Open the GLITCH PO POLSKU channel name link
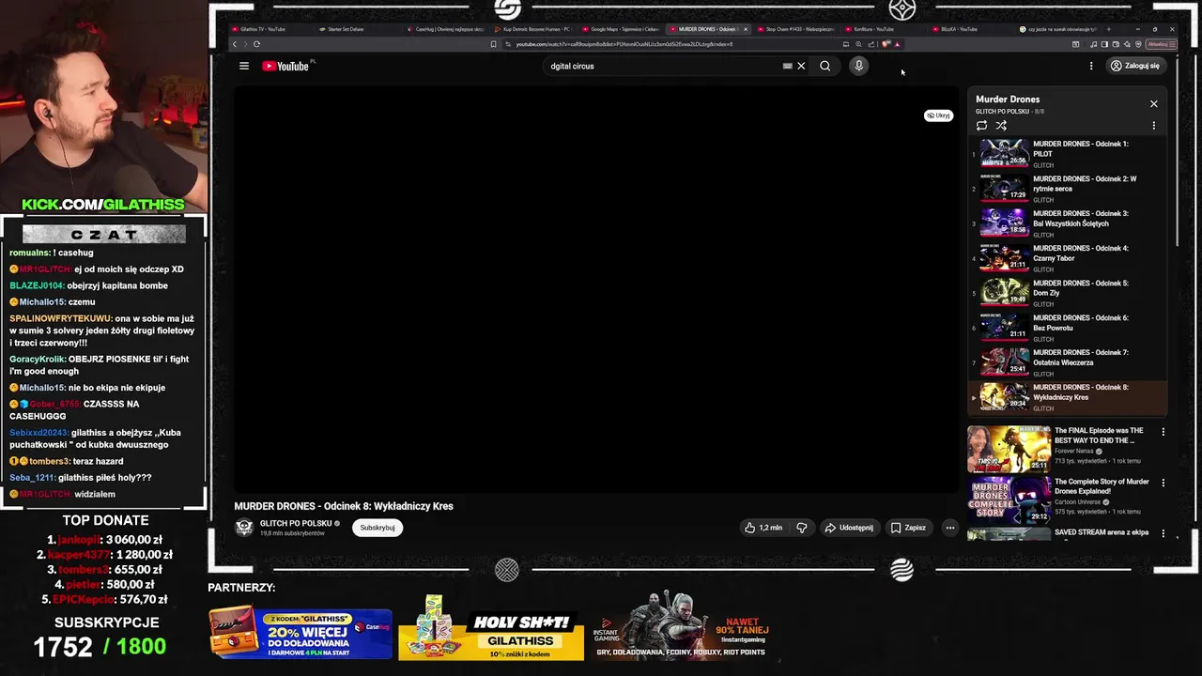 [296, 523]
